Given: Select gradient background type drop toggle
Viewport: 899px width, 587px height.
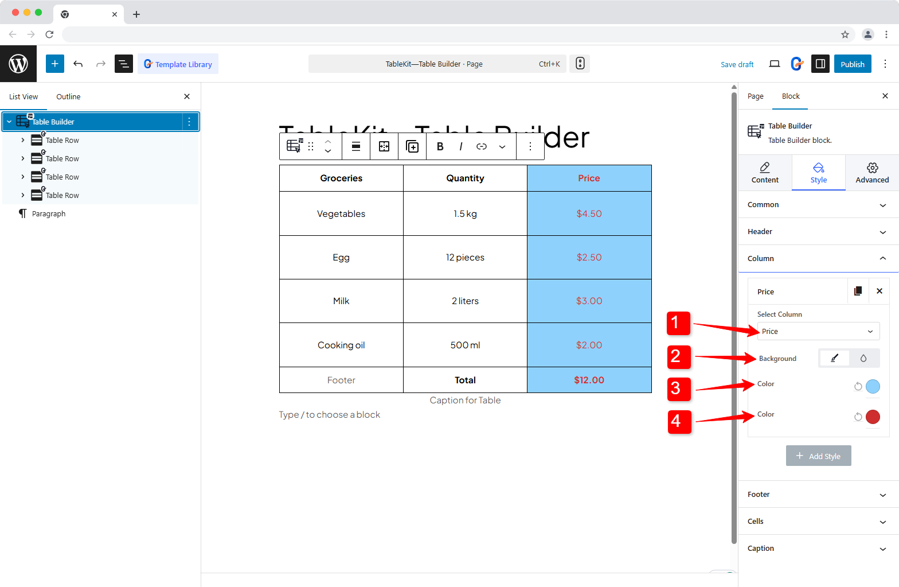Looking at the screenshot, I should 863,358.
